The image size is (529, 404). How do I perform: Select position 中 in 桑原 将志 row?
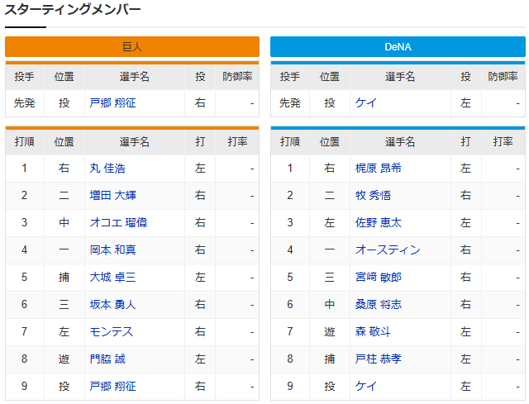click(329, 305)
